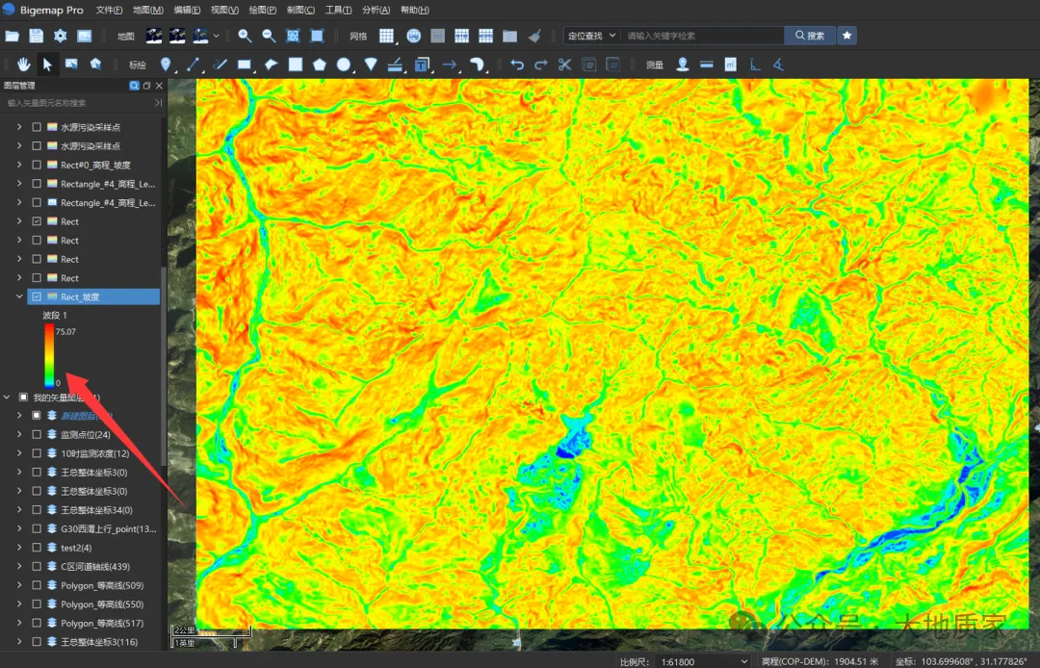This screenshot has width=1040, height=668.
Task: Click the star favorites button
Action: [x=847, y=36]
